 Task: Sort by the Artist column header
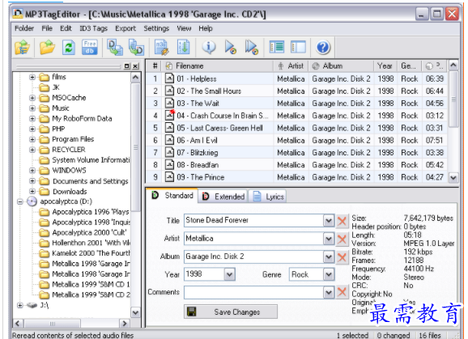click(x=291, y=66)
